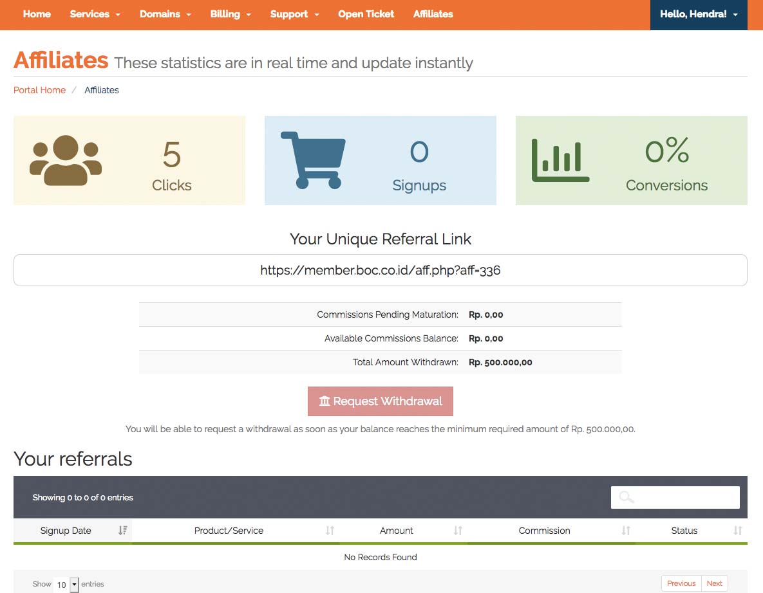
Task: Click the Next pagination button
Action: [714, 583]
